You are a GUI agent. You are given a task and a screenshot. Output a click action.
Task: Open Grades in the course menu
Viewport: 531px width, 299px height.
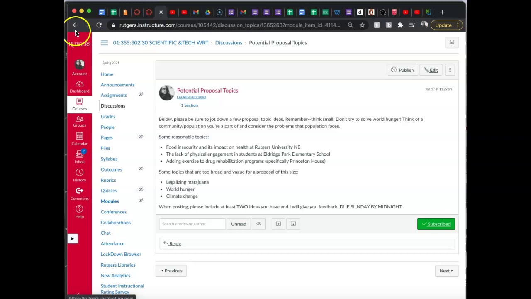coord(108,116)
